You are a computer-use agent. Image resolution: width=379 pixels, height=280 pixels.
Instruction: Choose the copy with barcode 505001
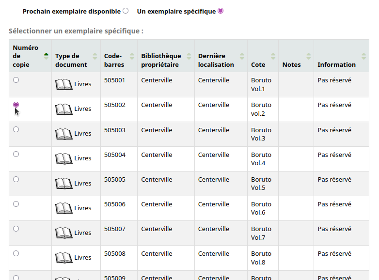[x=16, y=80]
